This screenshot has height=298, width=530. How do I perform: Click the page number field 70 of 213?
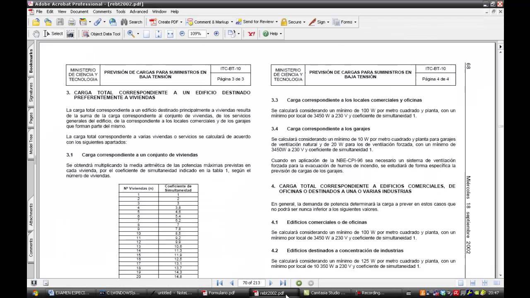pos(251,283)
